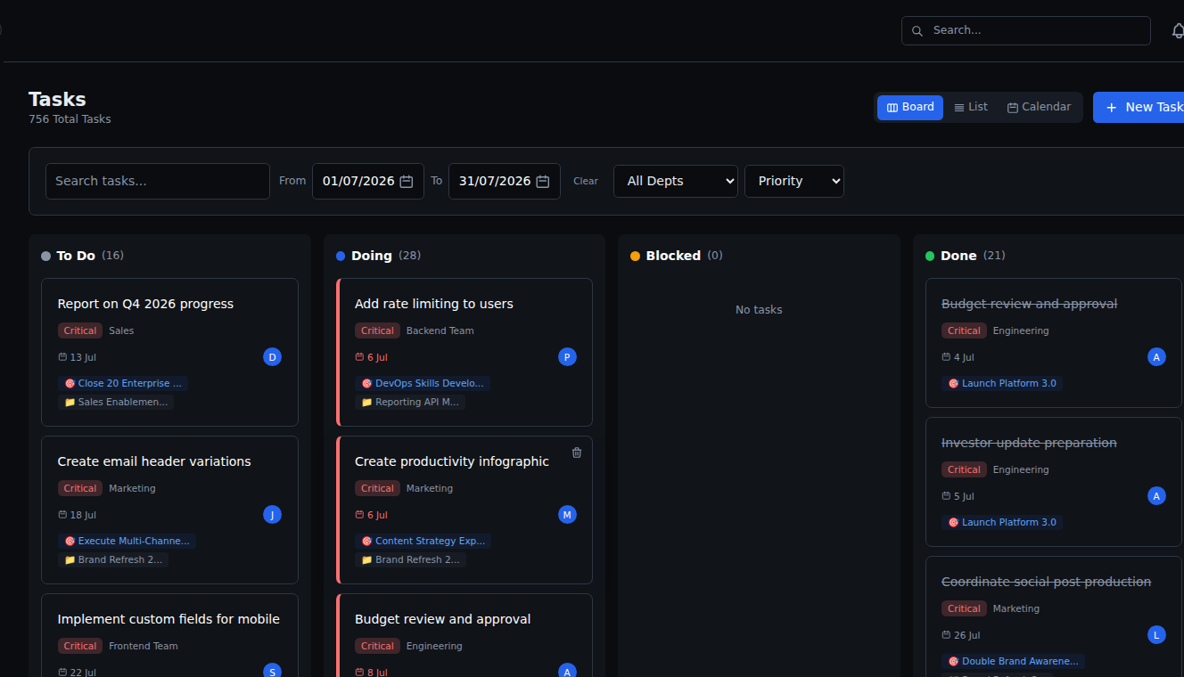The width and height of the screenshot is (1184, 677).
Task: Open Coordinate social post production task
Action: 1046,582
